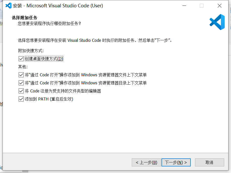
Task: Click the '添加到 PATH (重启后生效)' label text
Action: click(x=49, y=99)
